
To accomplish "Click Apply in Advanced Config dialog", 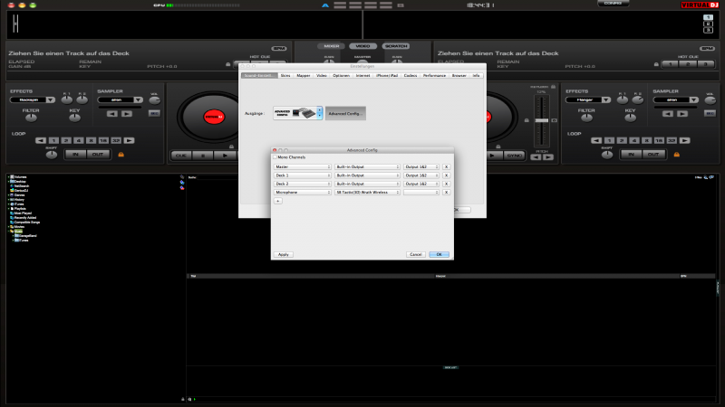I will coord(284,254).
